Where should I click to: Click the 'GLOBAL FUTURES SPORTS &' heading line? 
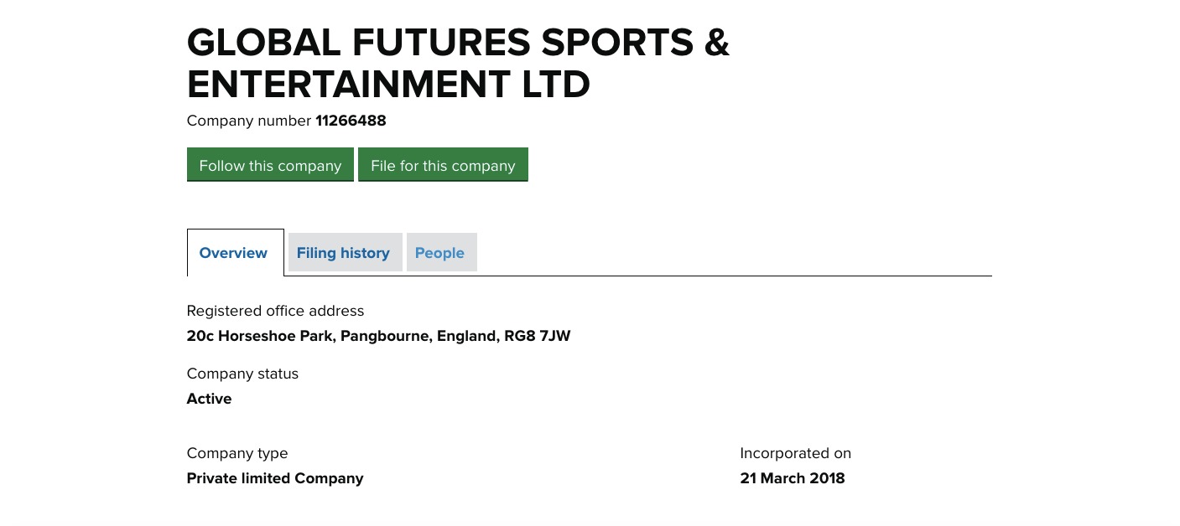pos(458,43)
